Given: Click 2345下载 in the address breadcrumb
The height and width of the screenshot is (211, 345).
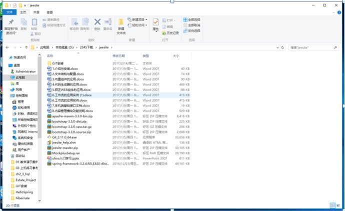Looking at the screenshot, I should coord(86,47).
